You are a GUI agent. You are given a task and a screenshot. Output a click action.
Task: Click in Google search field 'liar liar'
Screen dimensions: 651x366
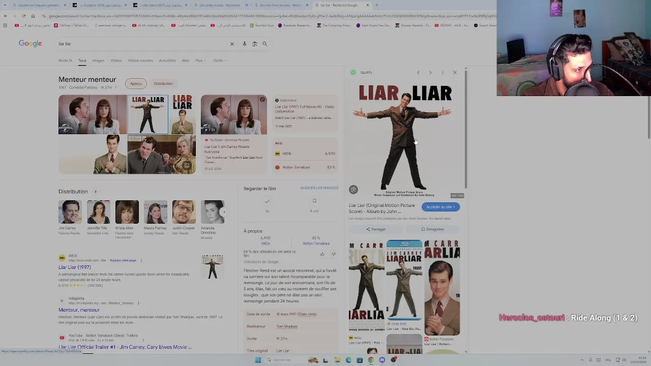tap(142, 44)
